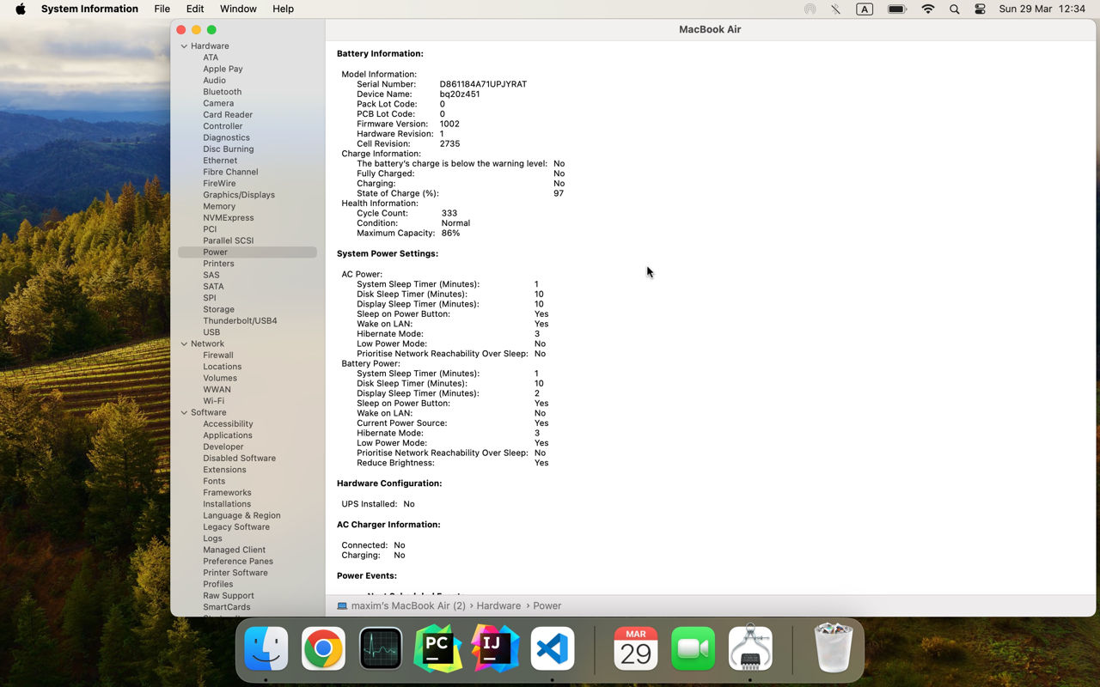Open the Window menu
The image size is (1100, 687).
(x=238, y=9)
